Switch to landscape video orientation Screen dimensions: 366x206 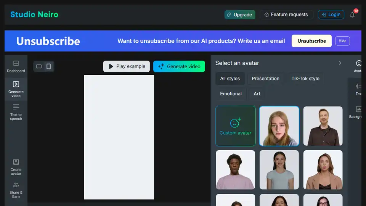tap(39, 66)
